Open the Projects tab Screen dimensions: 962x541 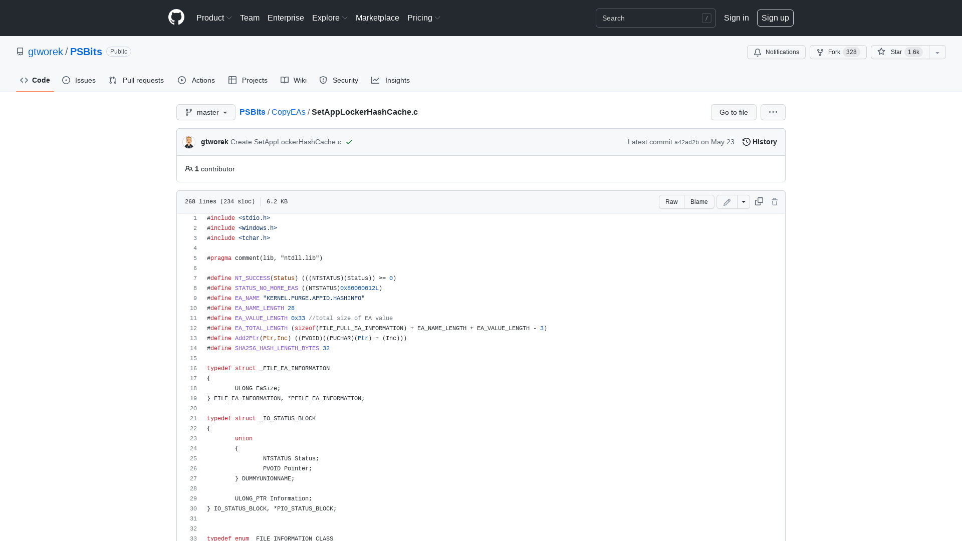pos(248,80)
